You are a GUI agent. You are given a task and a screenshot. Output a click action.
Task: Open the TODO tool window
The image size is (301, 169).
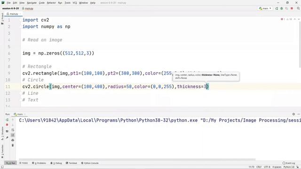24,163
